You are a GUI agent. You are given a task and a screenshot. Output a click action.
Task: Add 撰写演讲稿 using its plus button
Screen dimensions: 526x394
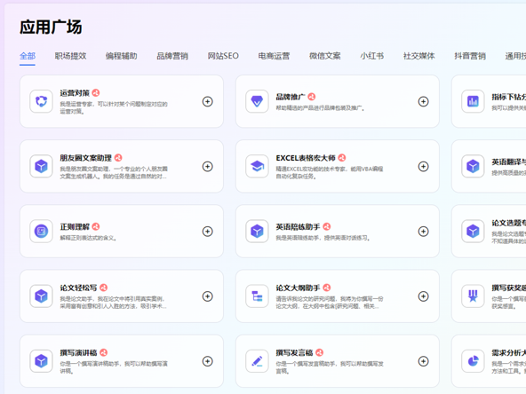[208, 361]
